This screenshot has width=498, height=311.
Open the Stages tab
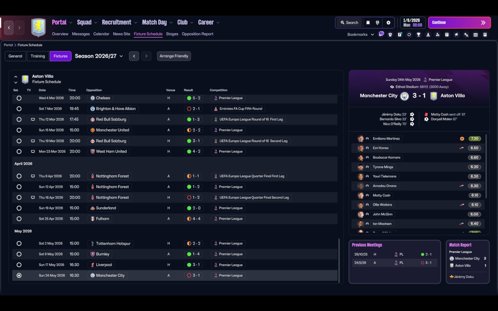[x=172, y=34]
